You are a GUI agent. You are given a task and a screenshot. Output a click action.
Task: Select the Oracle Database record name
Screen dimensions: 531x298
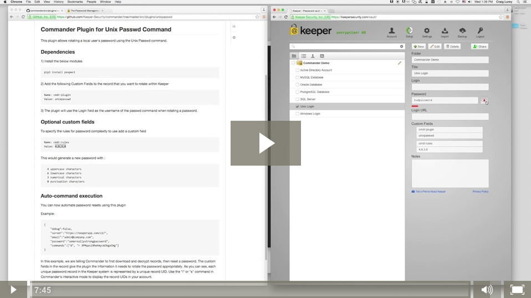click(311, 85)
